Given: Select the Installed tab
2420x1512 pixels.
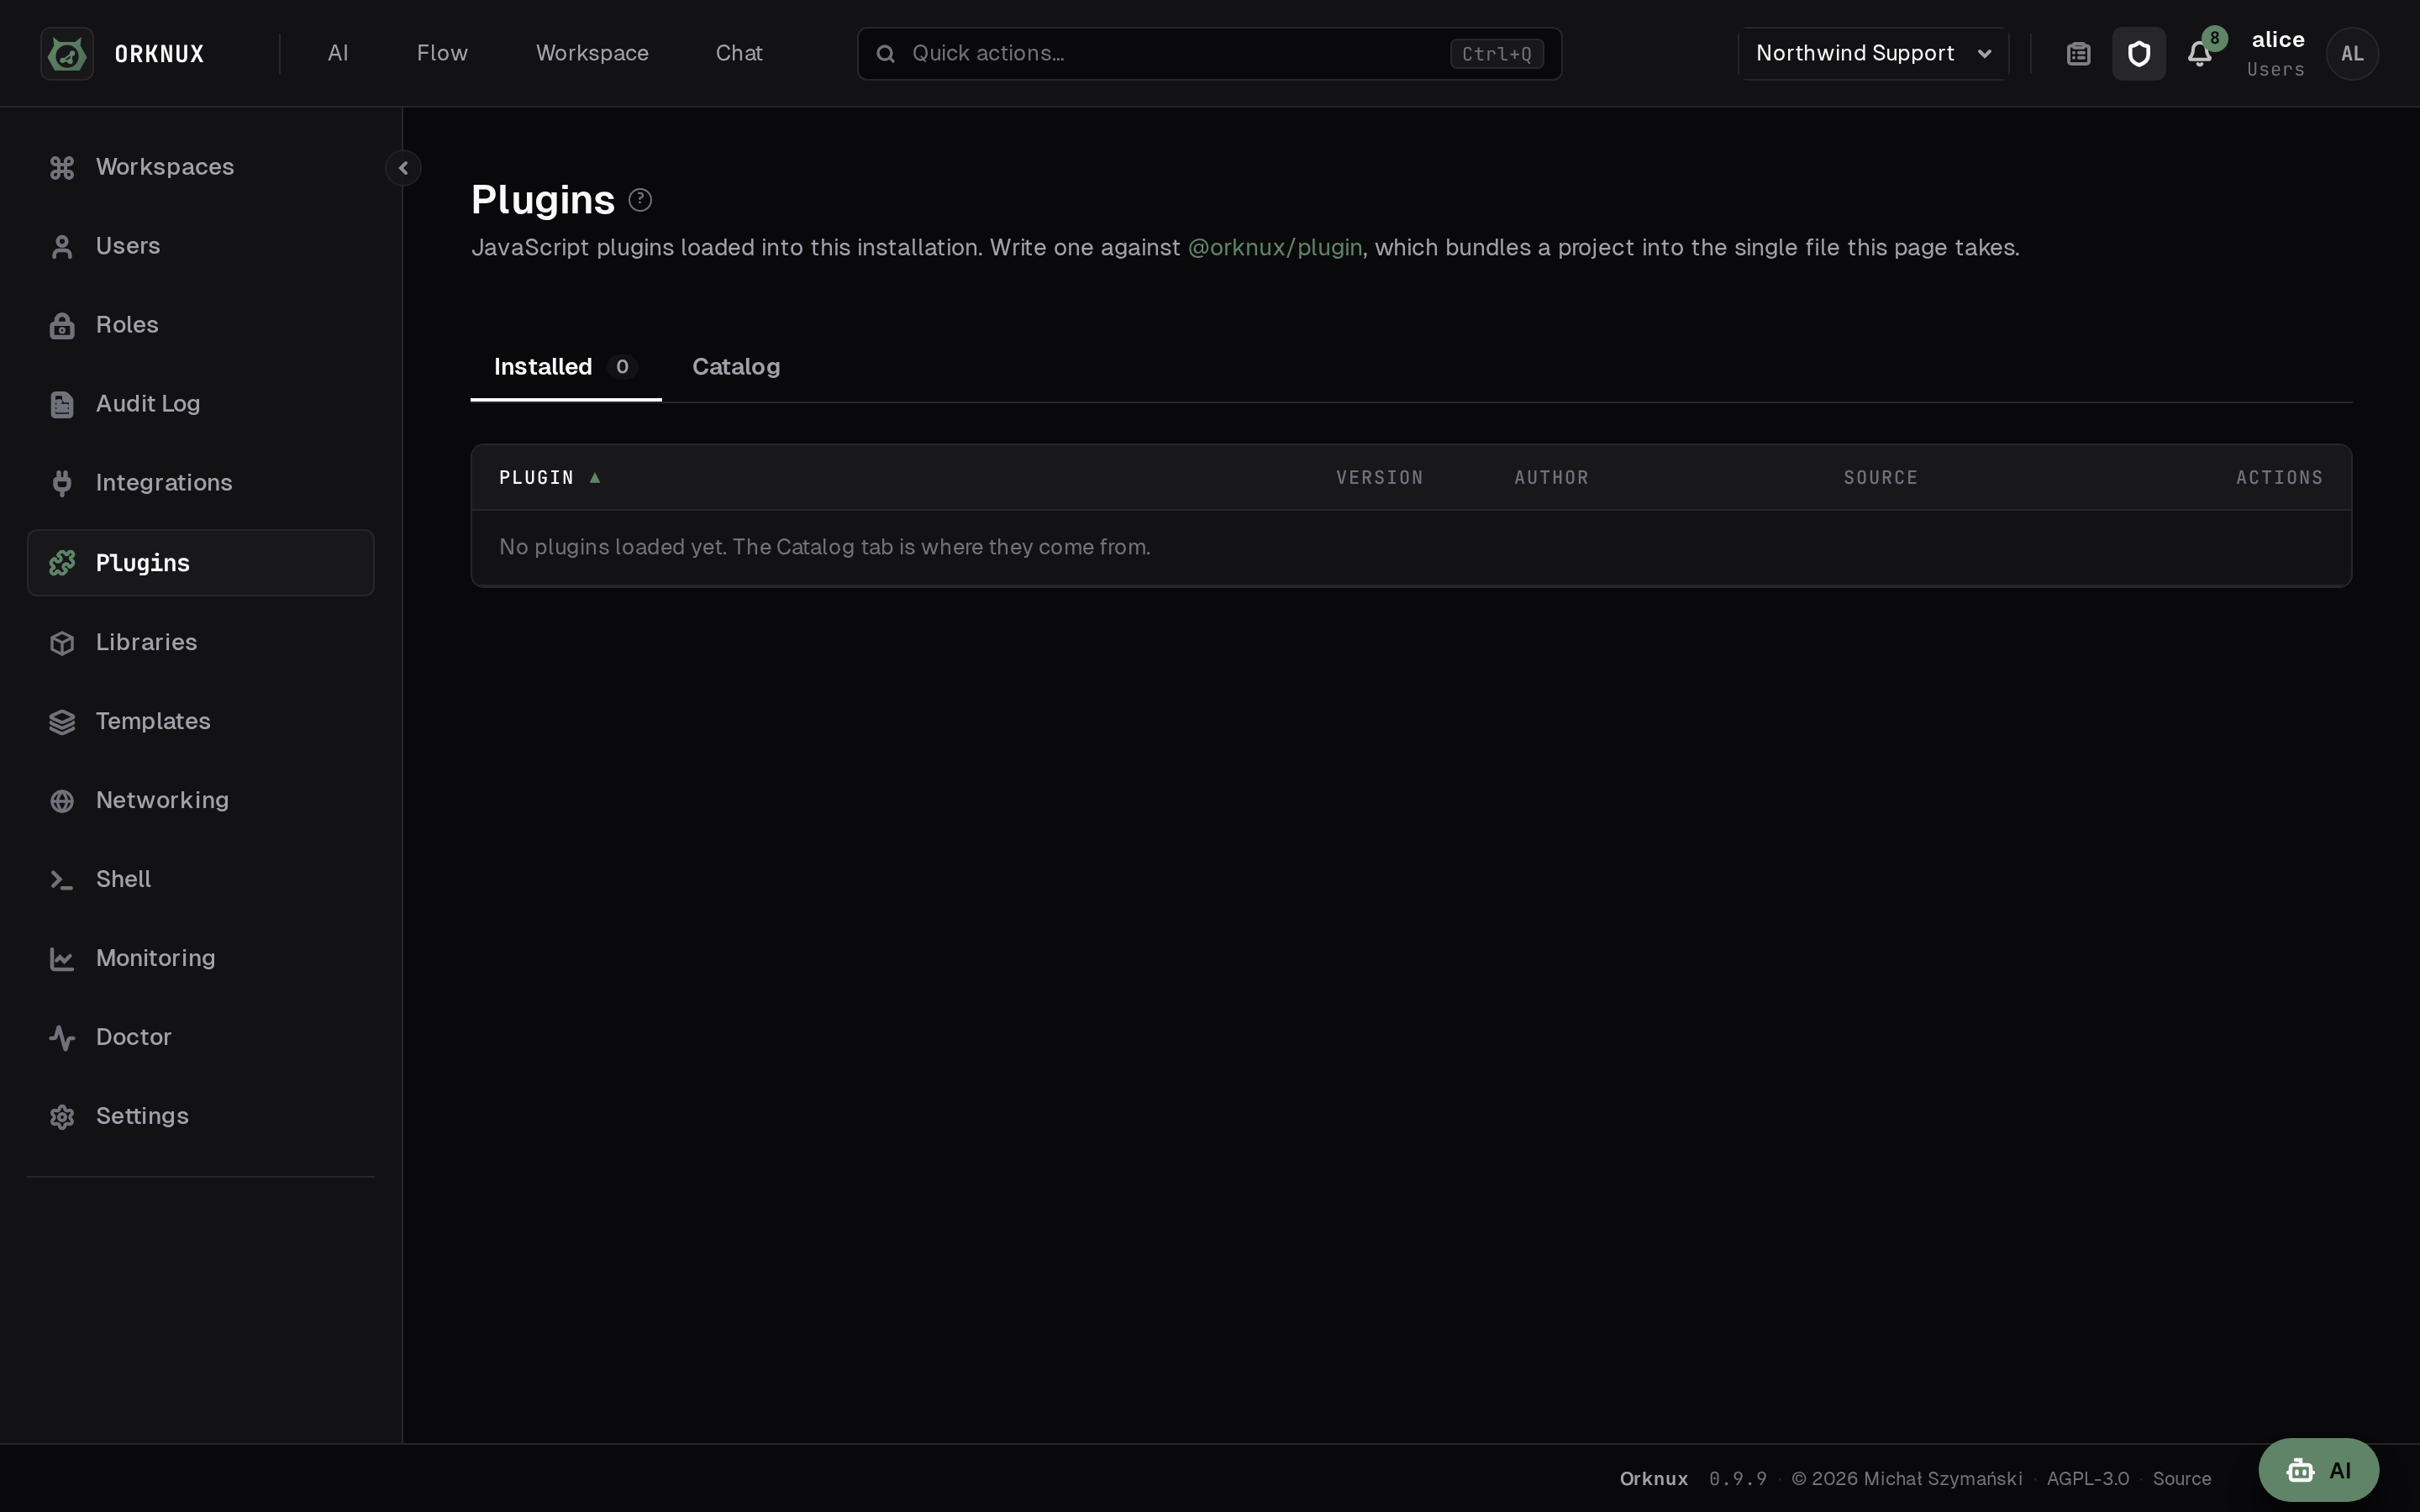Looking at the screenshot, I should click(566, 367).
